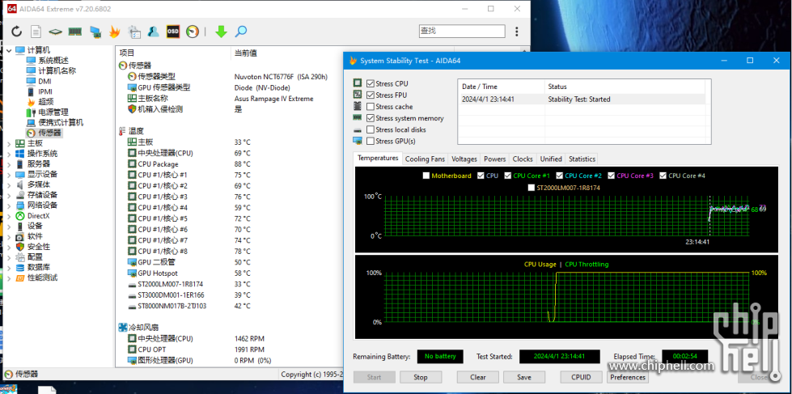
Task: Enable Motherboard graph checkbox
Action: 426,176
